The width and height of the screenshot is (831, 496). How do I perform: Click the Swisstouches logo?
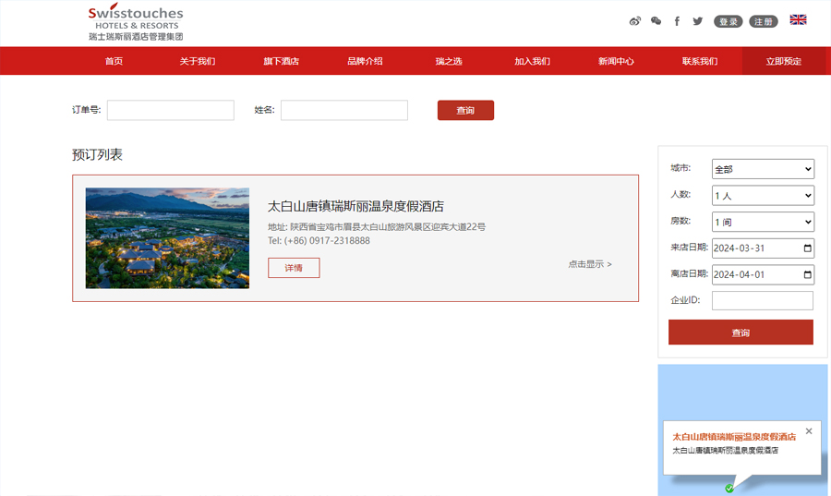136,23
